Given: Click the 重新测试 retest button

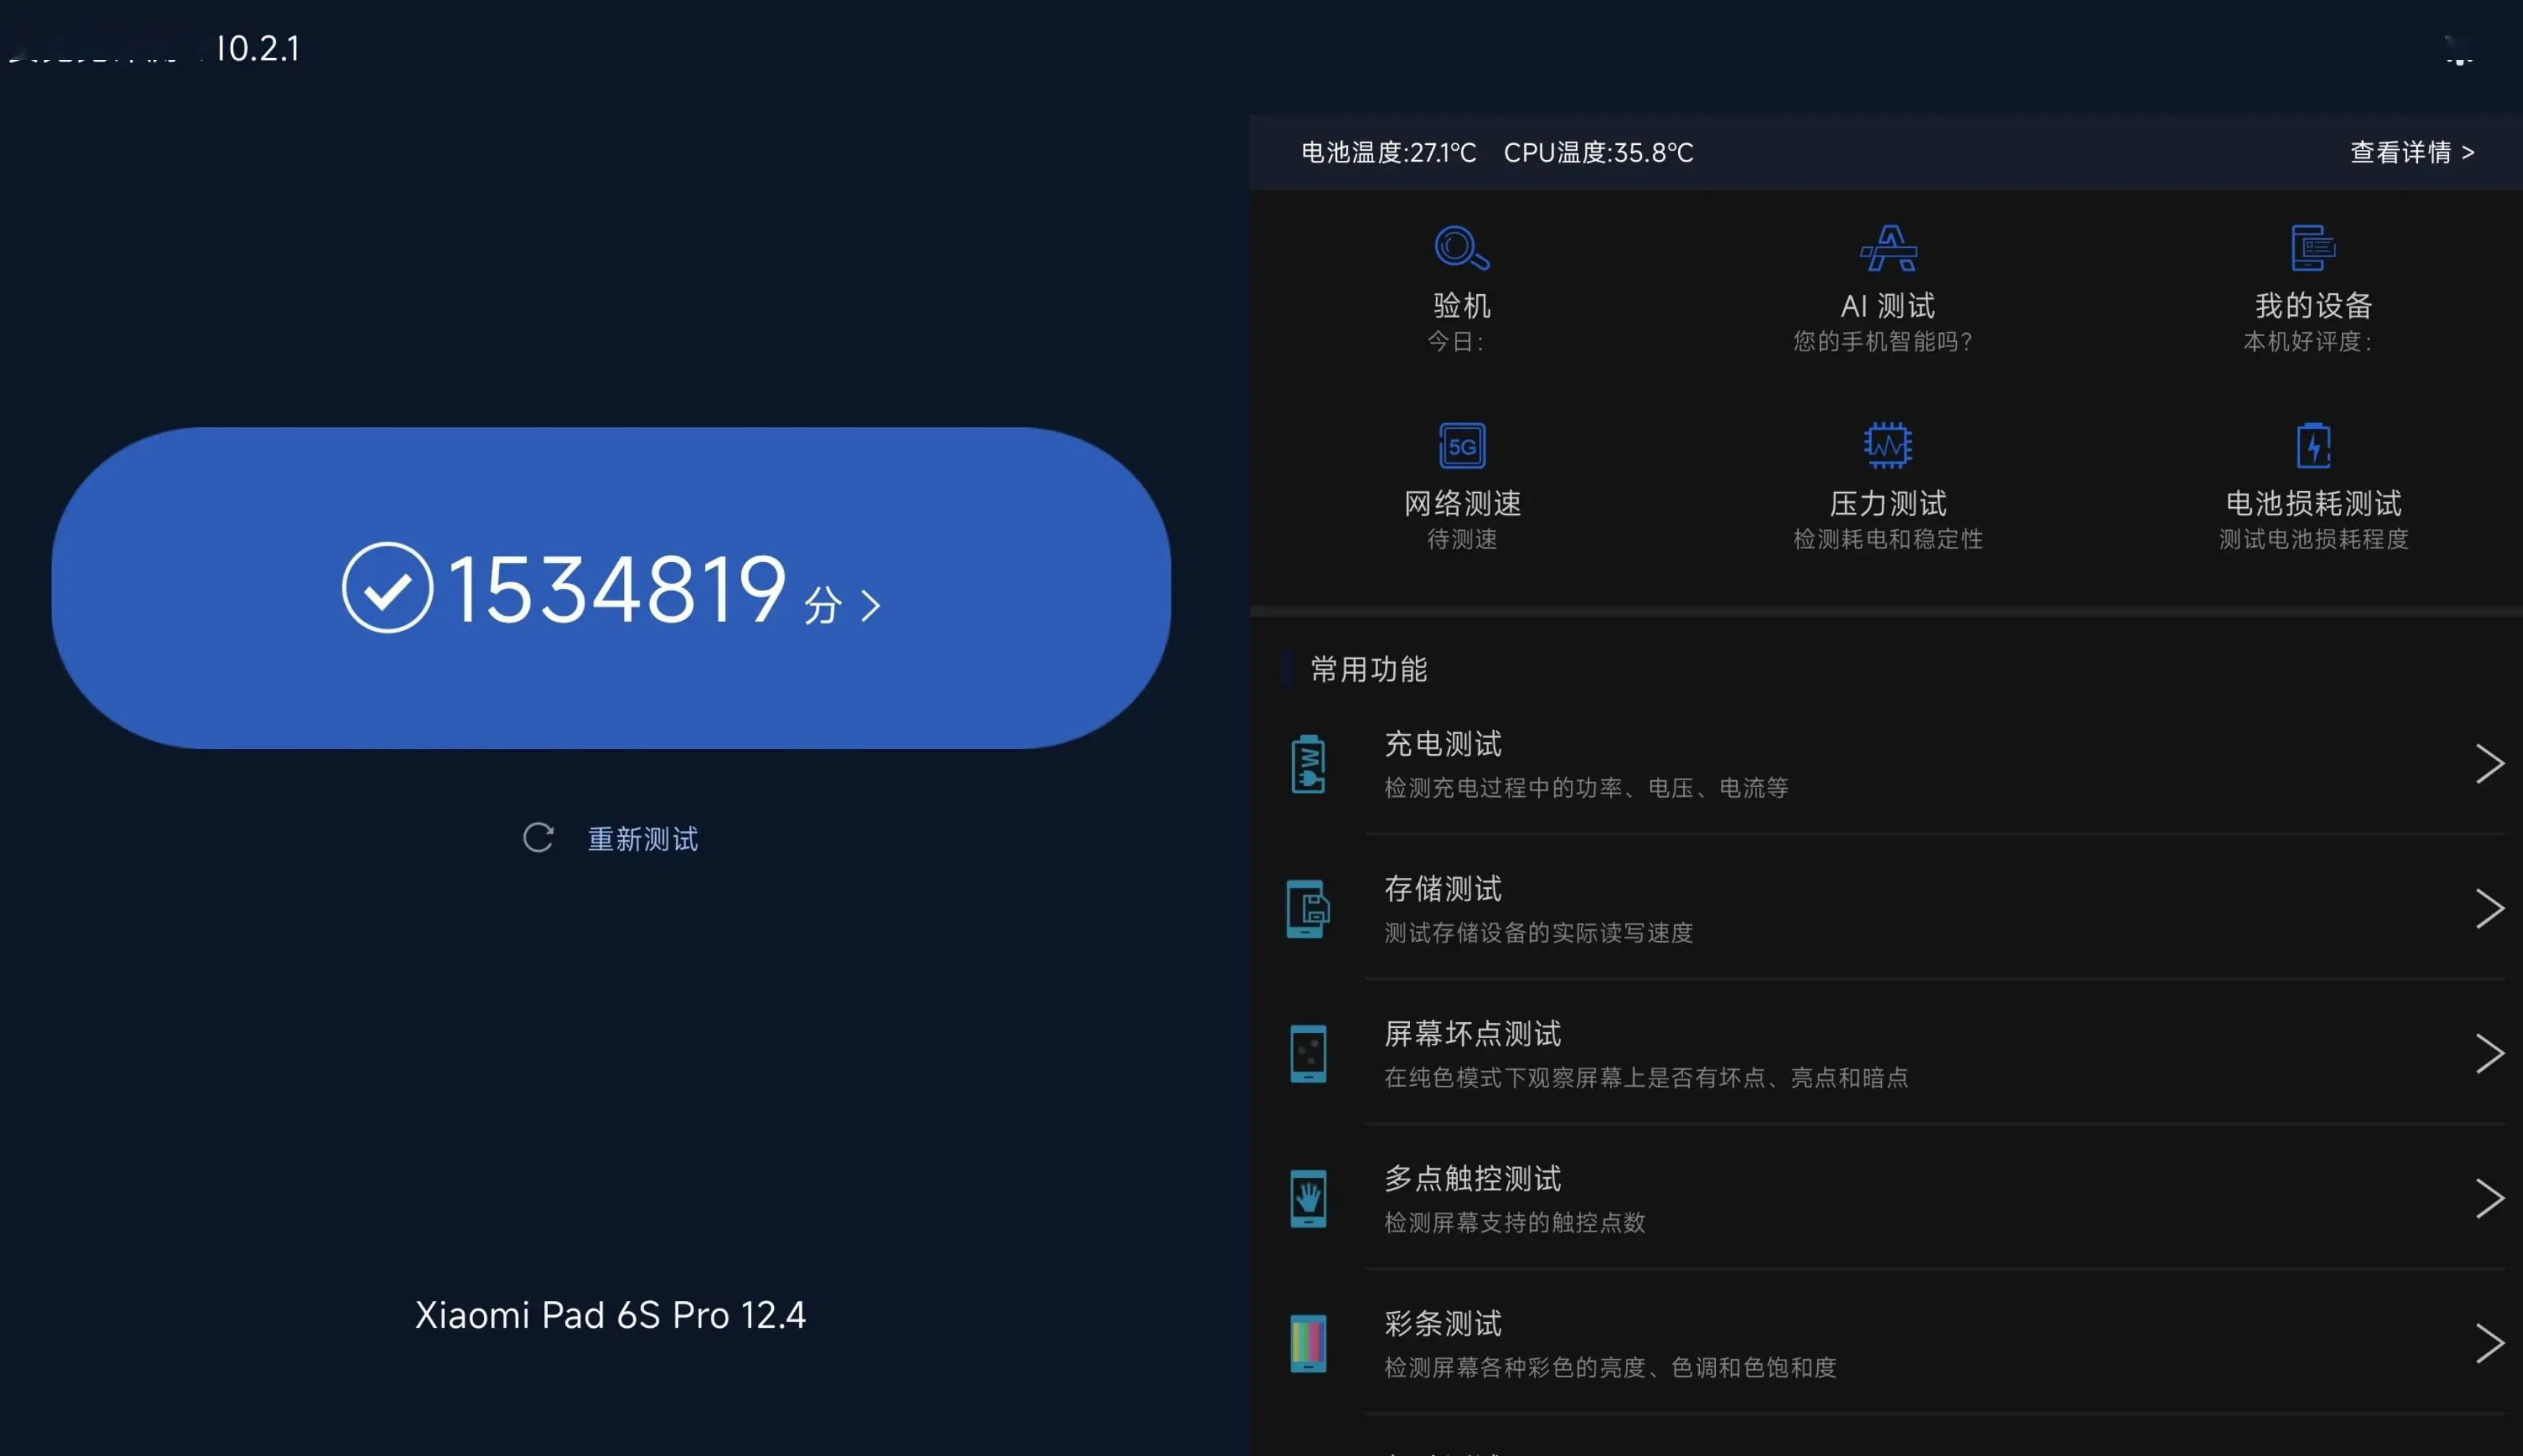Looking at the screenshot, I should pos(610,838).
